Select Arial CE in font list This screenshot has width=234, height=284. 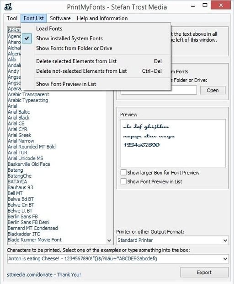point(16,123)
